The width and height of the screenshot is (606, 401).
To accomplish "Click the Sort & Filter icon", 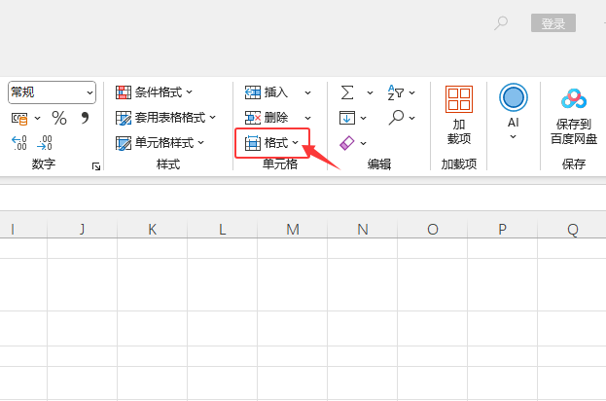I will pos(396,92).
